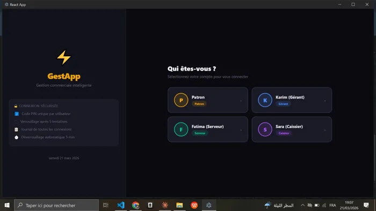
Task: Select the Sara (Caissier) account card
Action: pos(292,129)
